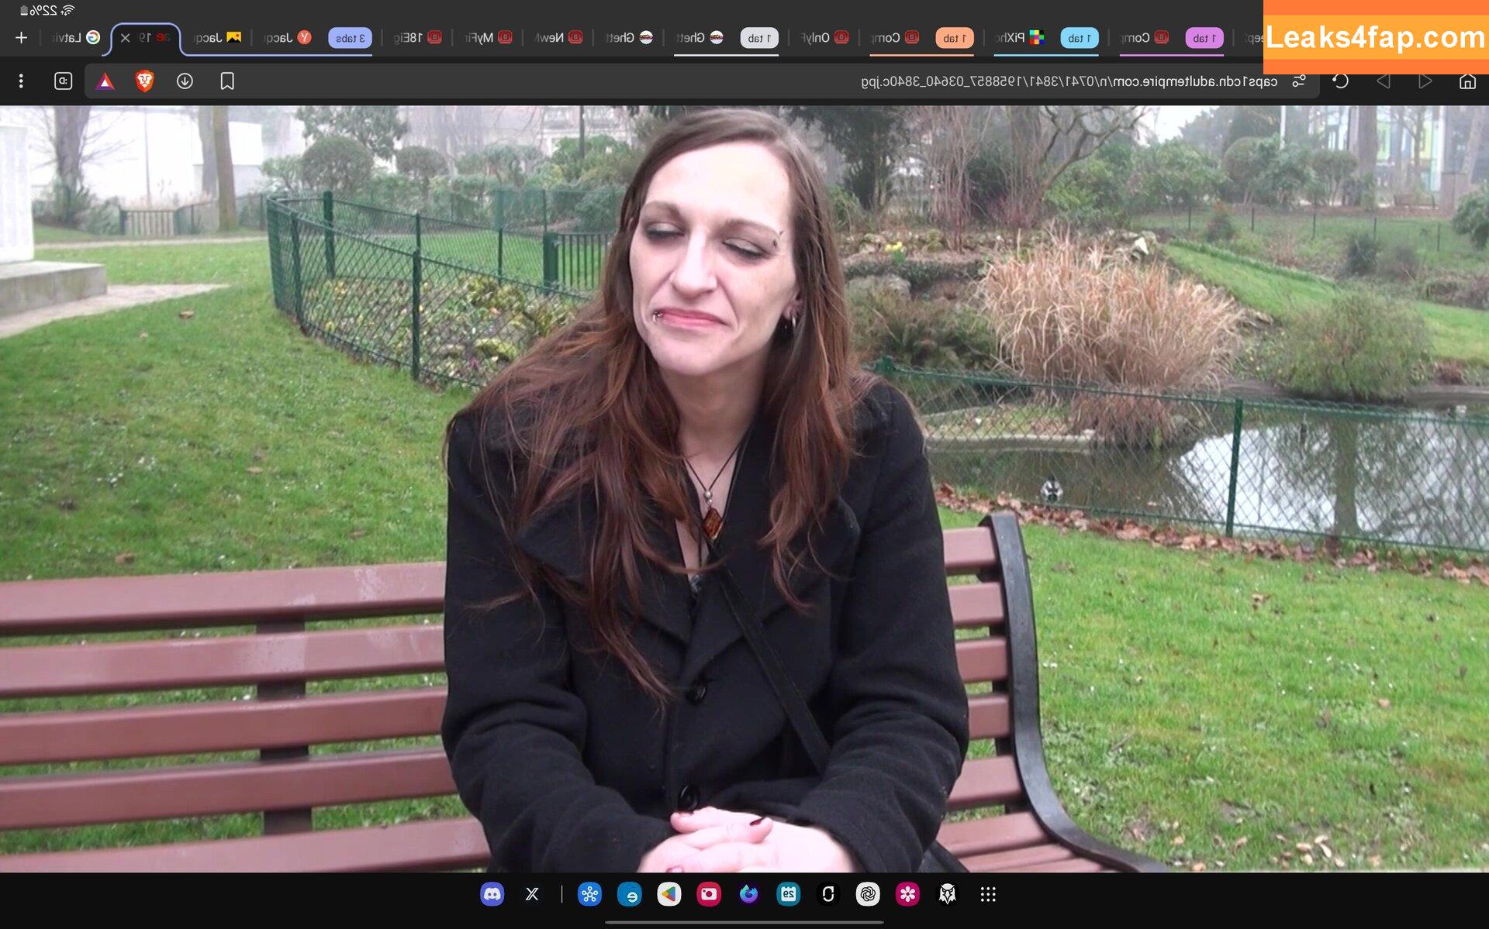Open the three-dot browser menu
Viewport: 1489px width, 929px height.
tap(21, 81)
